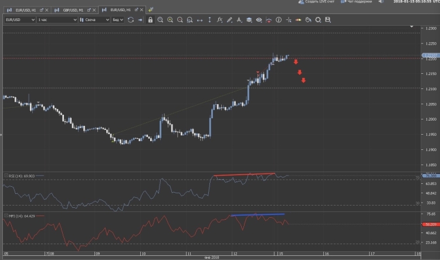The image size is (440, 260).
Task: Open the fx indicators tool
Action: (219, 20)
